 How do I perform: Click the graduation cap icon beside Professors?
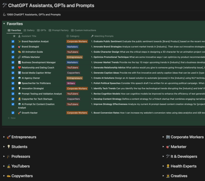9,156
